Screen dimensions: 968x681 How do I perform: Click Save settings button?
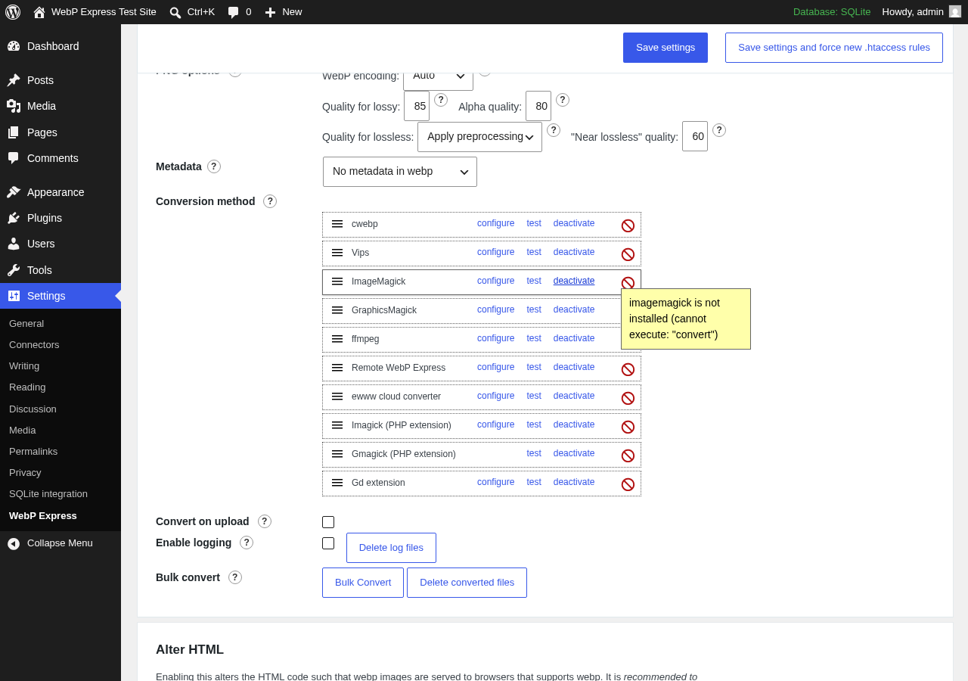pos(665,48)
